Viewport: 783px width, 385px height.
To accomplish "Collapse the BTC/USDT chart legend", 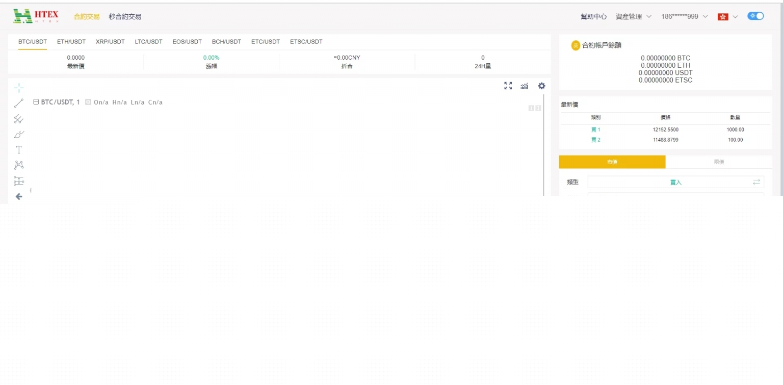I will click(x=36, y=102).
